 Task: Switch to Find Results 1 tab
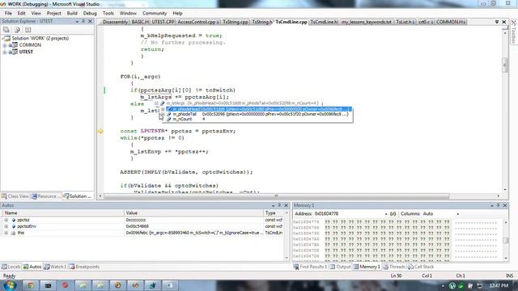pos(310,267)
